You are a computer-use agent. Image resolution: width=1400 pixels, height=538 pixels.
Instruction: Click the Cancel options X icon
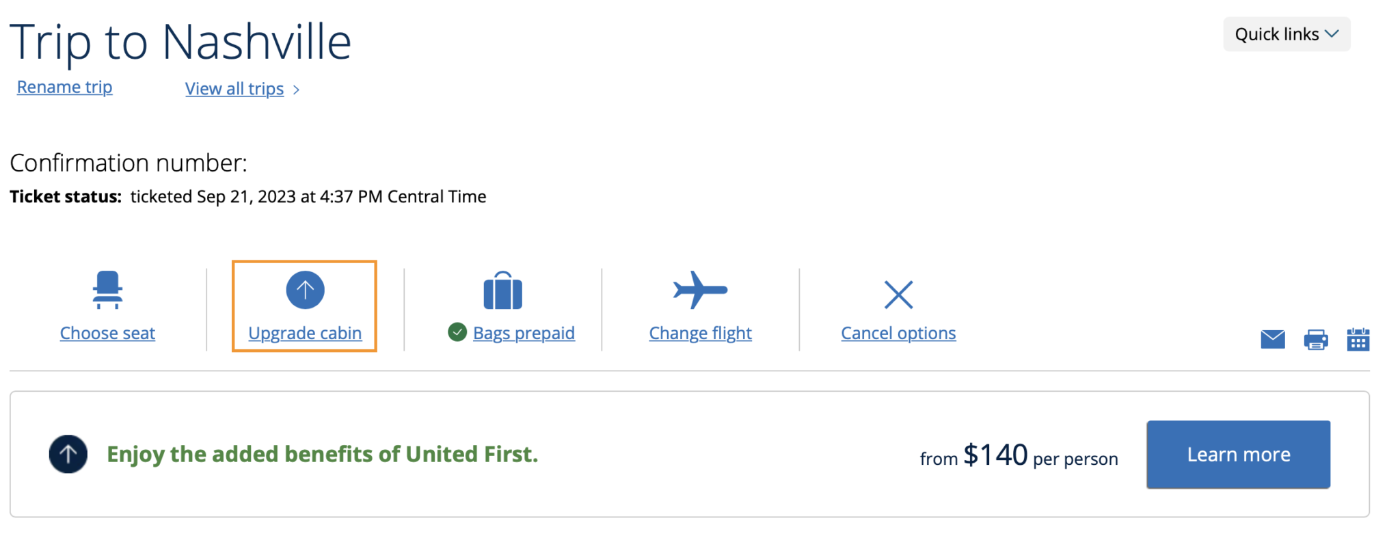898,294
